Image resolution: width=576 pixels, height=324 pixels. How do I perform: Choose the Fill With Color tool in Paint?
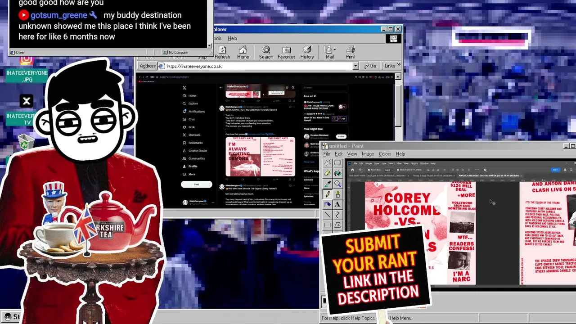(x=337, y=173)
